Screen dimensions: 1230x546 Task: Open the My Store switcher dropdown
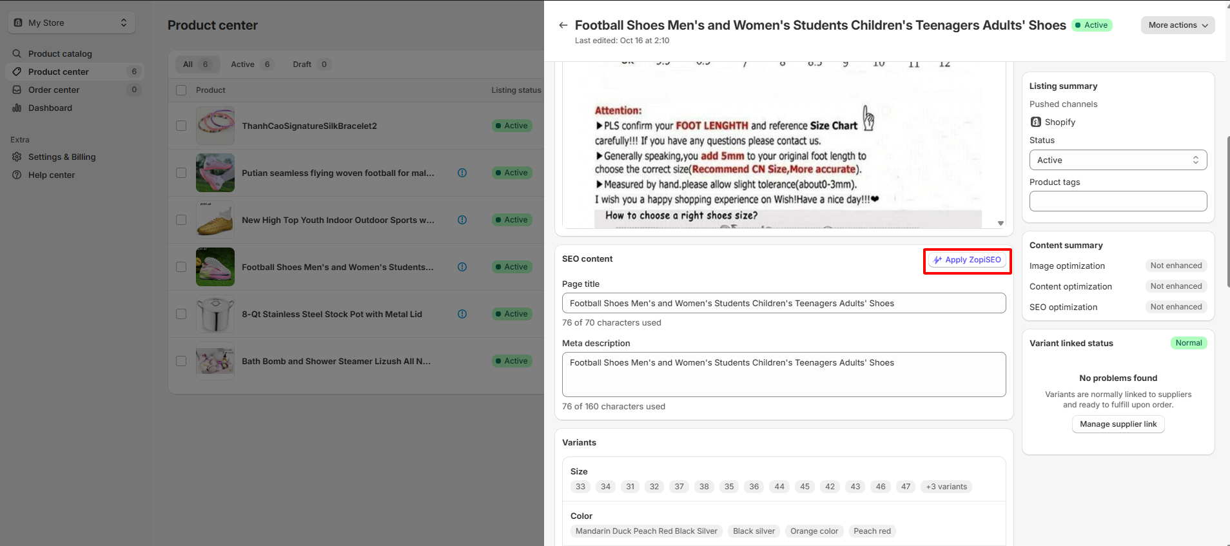(72, 23)
